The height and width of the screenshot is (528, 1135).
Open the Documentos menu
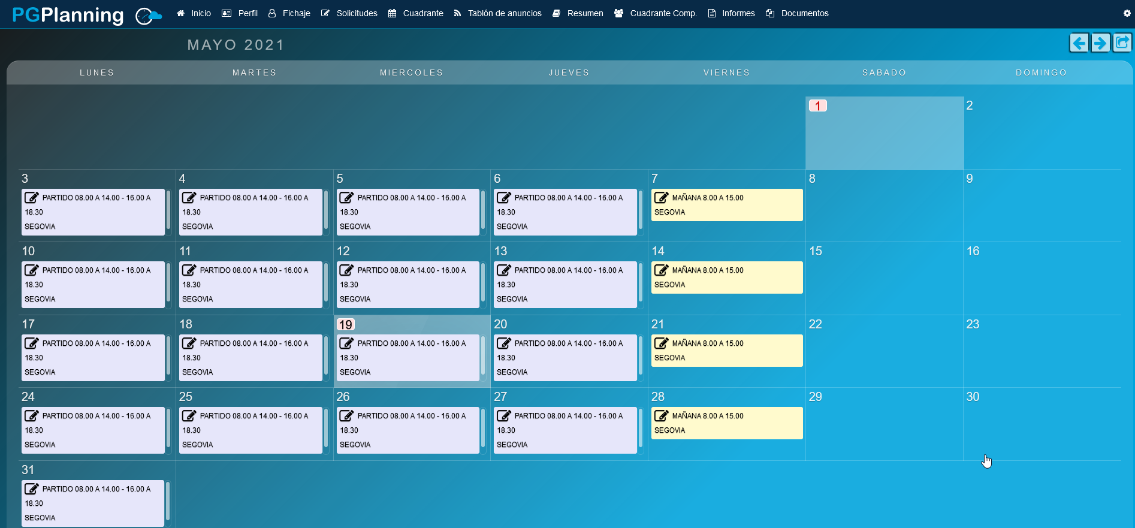[x=797, y=13]
